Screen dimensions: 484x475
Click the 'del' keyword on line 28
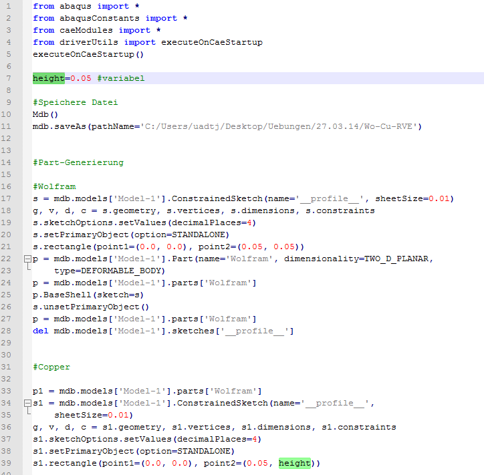click(x=41, y=331)
